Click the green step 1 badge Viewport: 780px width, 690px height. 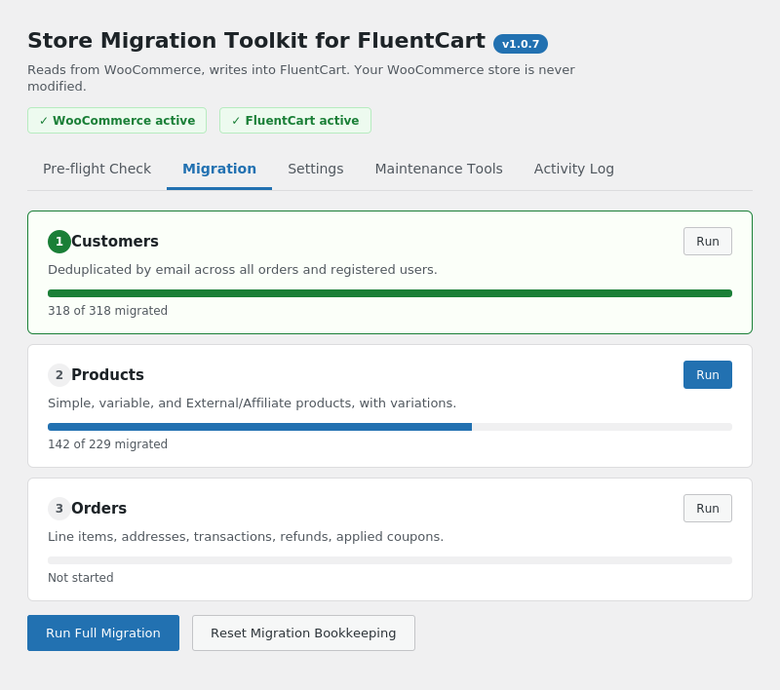tap(59, 242)
